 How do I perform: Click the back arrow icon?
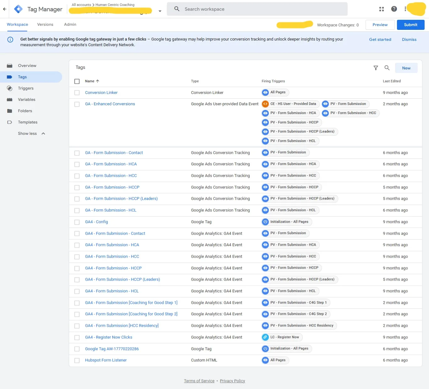point(5,9)
